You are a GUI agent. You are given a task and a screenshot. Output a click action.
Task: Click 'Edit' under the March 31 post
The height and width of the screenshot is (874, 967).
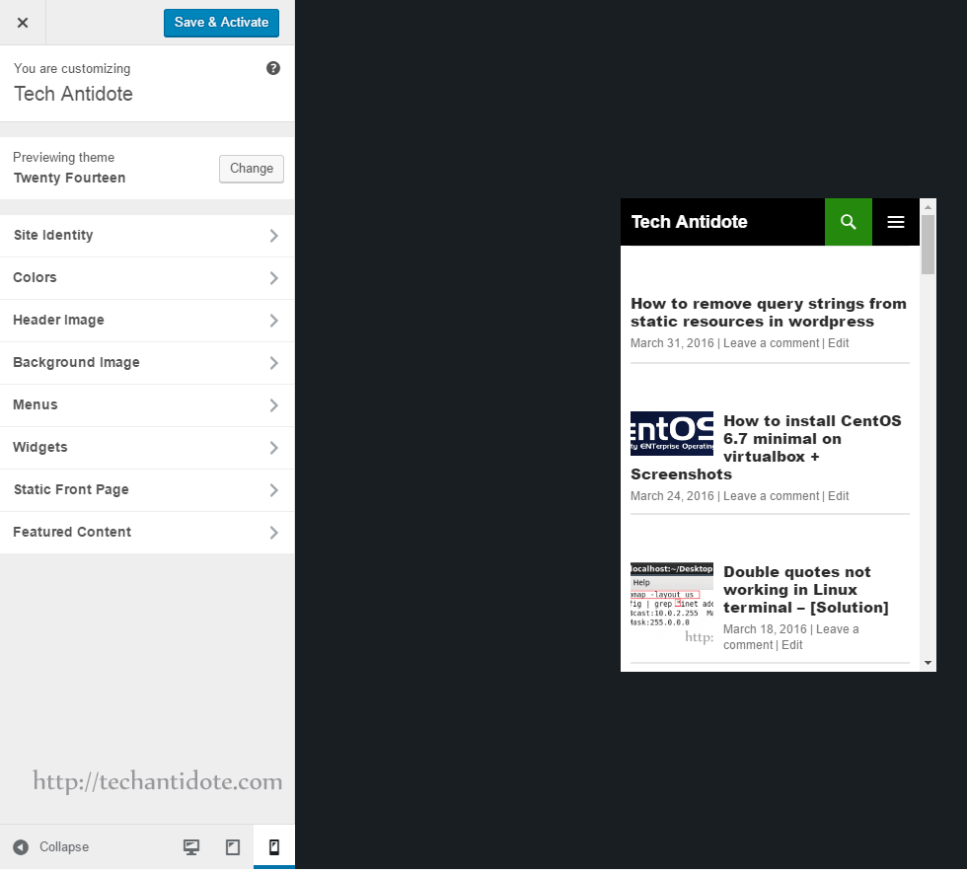[x=838, y=343]
